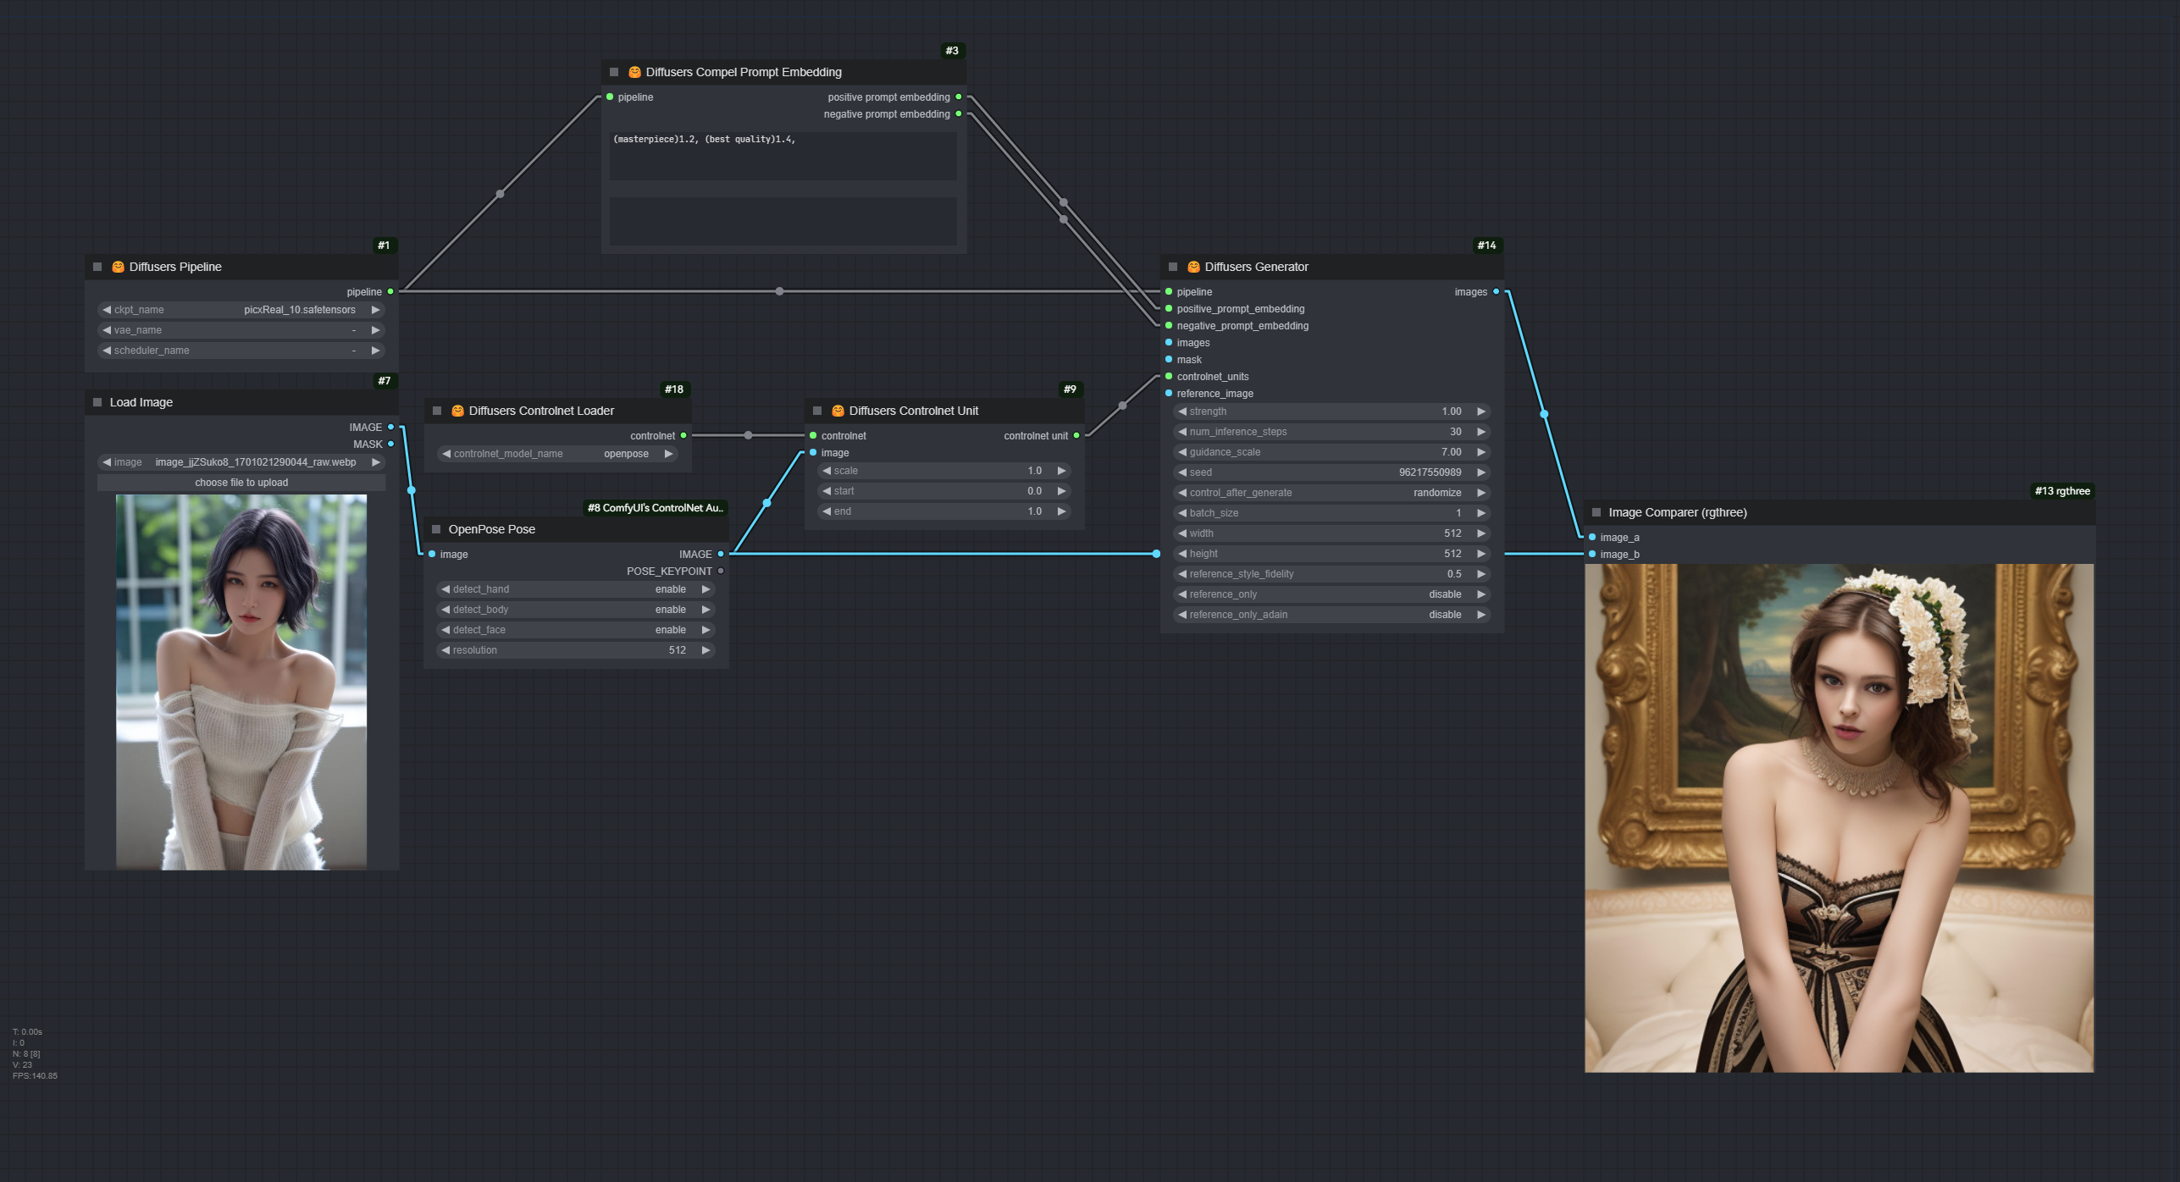This screenshot has height=1182, width=2180.
Task: Collapse the Load Image node via its square
Action: (x=97, y=402)
